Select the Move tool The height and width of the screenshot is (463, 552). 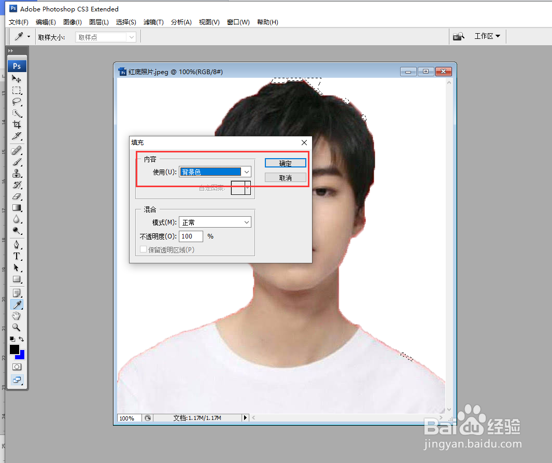17,79
